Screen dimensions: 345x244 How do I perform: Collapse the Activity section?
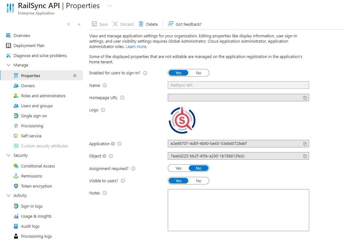coord(8,196)
